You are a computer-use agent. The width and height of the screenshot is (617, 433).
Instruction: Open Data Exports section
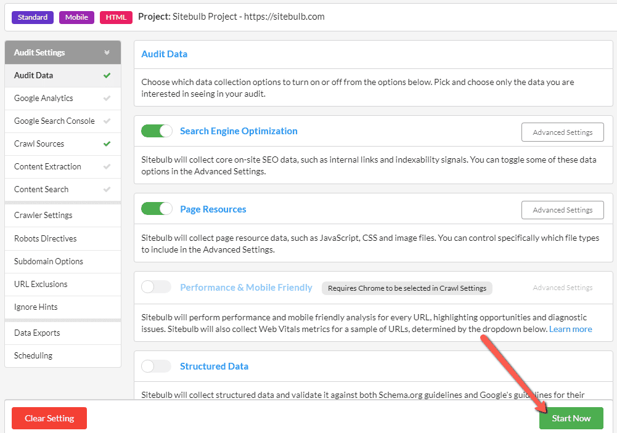(63, 333)
